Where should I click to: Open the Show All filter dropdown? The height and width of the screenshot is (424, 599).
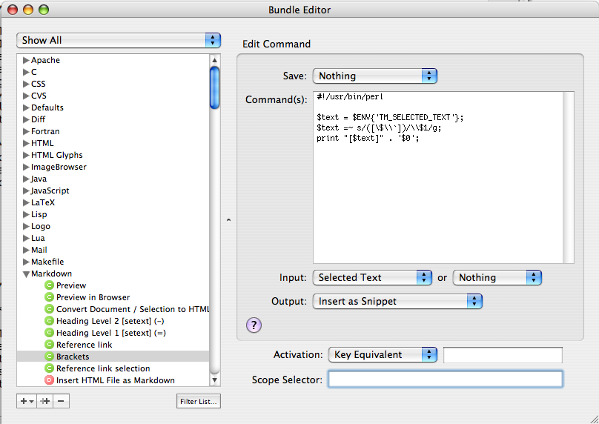119,40
